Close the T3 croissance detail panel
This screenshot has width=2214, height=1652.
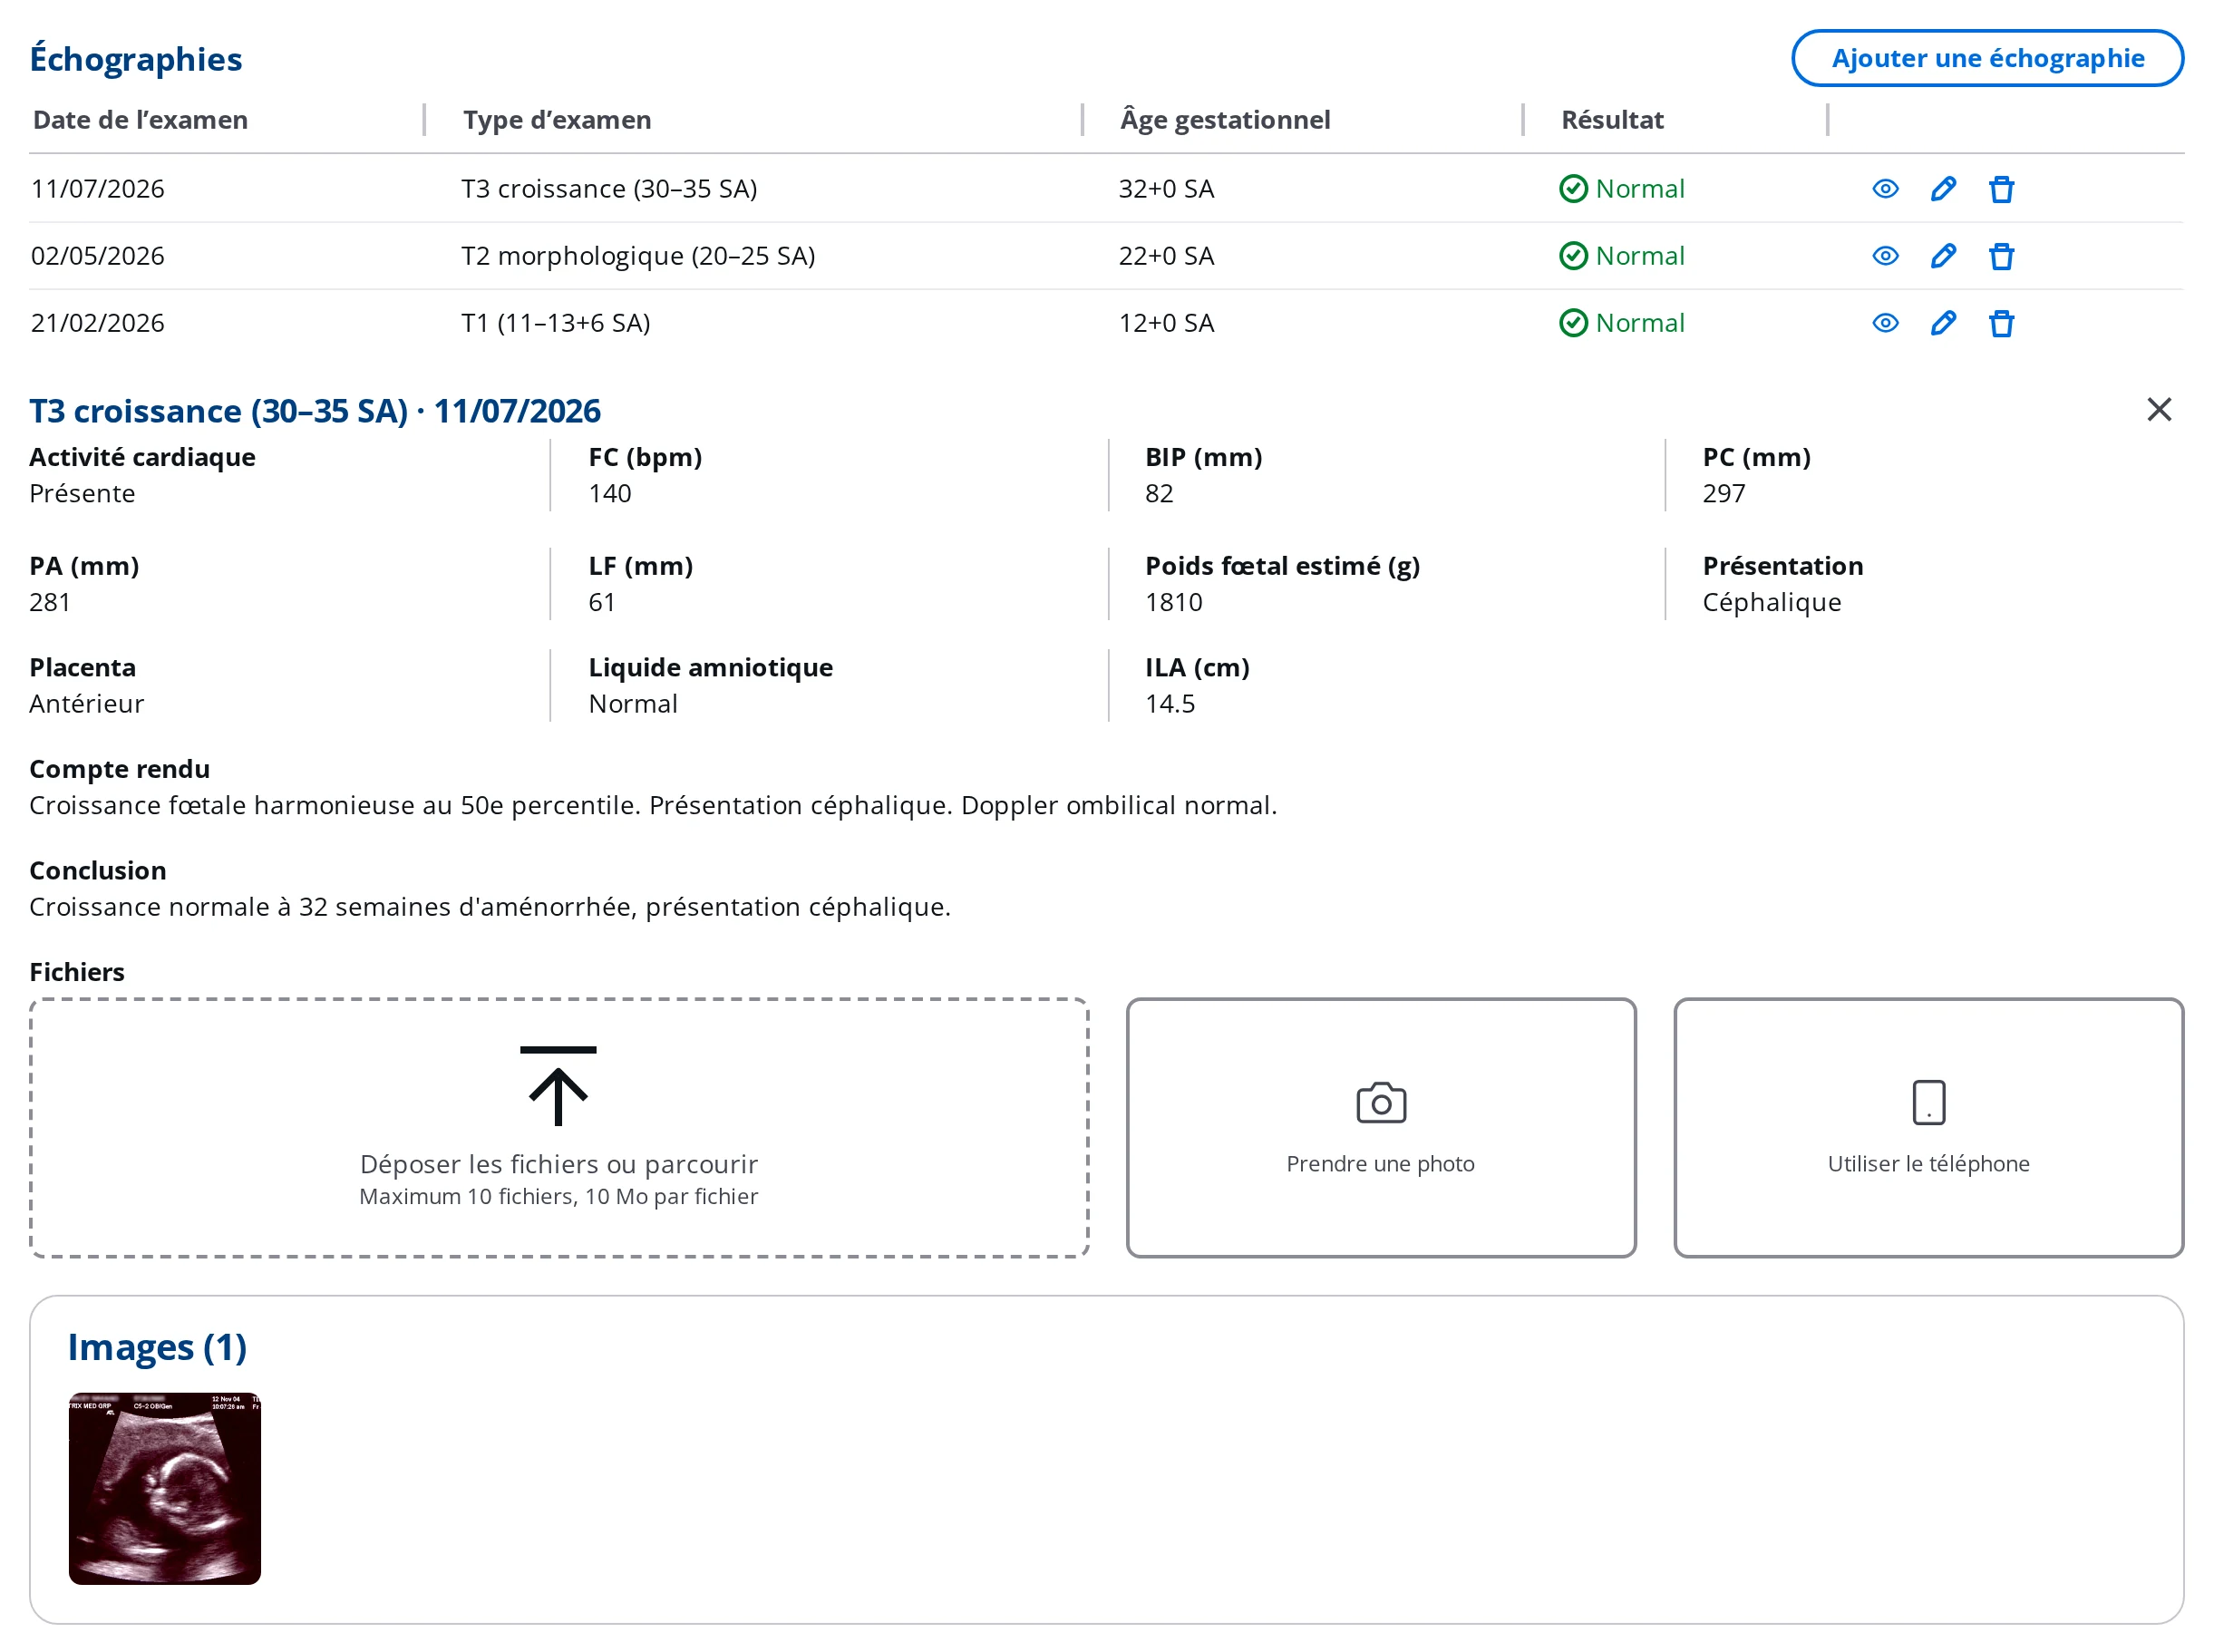[2159, 409]
